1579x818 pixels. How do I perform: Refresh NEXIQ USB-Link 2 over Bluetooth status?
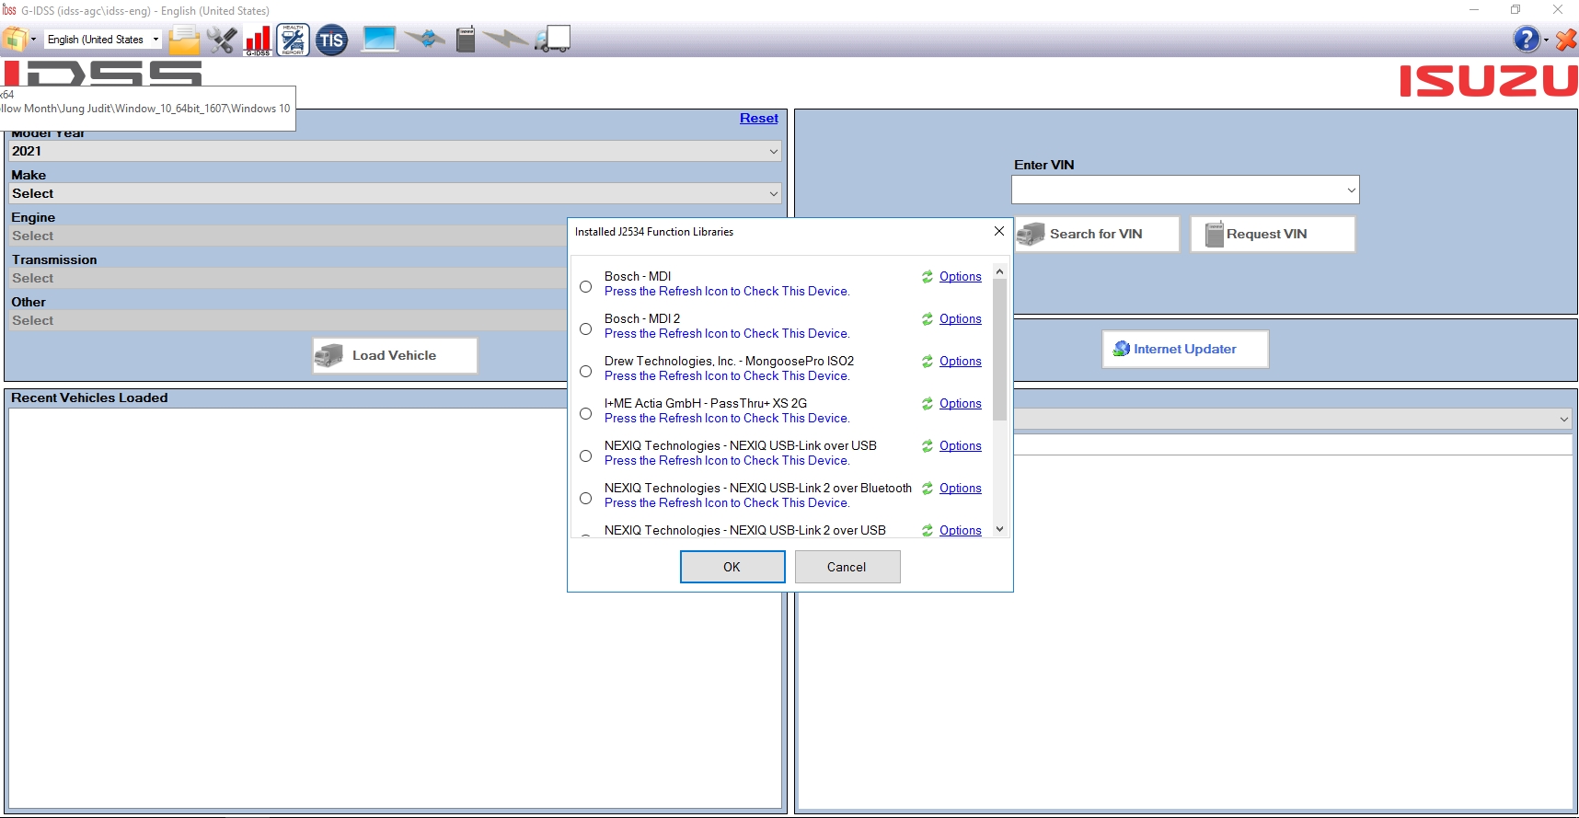928,489
